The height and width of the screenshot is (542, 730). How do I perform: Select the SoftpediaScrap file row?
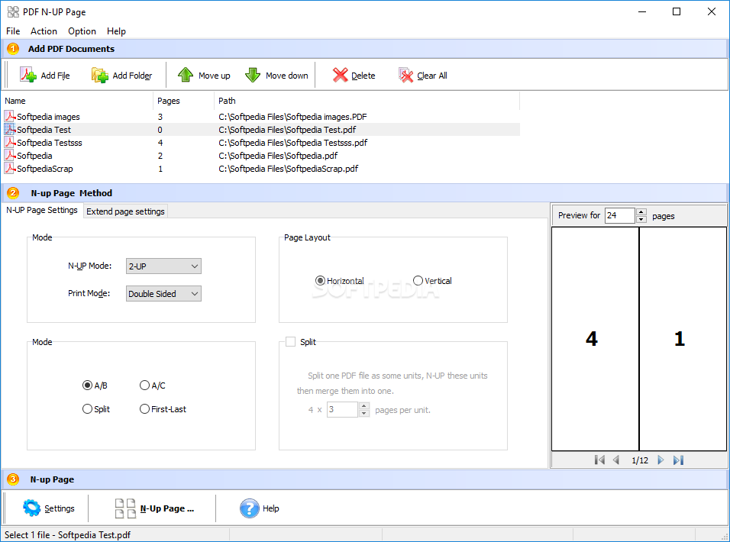coord(260,169)
